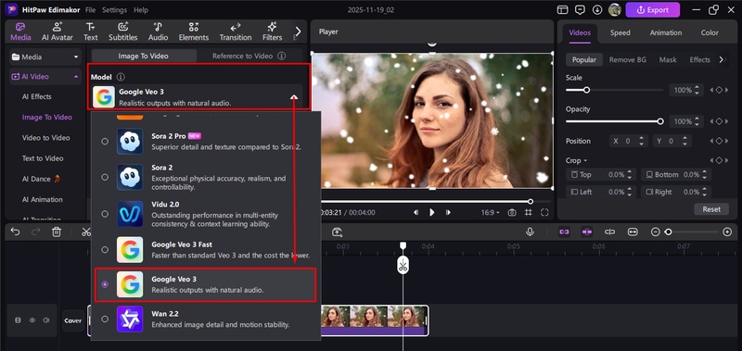The image size is (742, 351).
Task: Select the Wan 2.2 radio button
Action: click(105, 319)
